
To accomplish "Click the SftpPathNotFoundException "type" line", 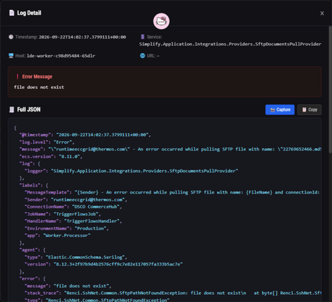I will point(97,300).
